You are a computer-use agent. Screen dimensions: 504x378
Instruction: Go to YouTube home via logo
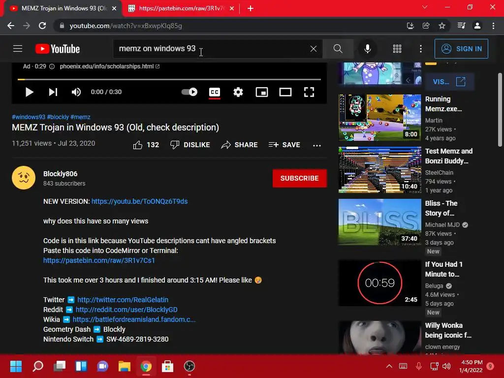coord(58,49)
